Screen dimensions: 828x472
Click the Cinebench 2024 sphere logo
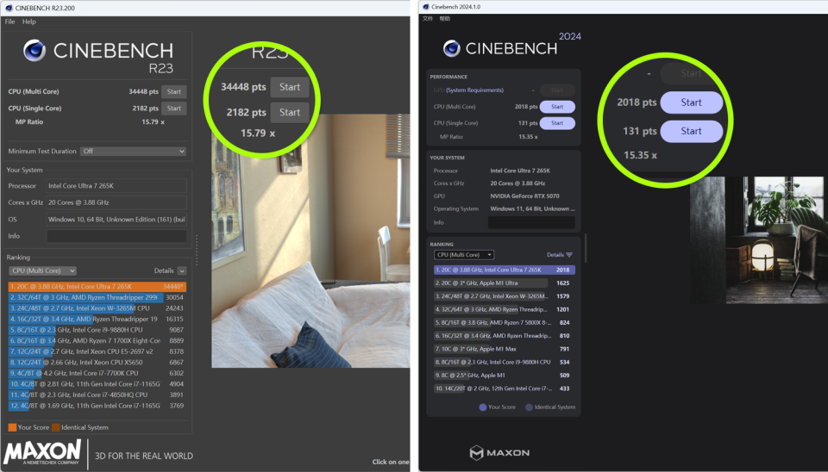point(451,48)
